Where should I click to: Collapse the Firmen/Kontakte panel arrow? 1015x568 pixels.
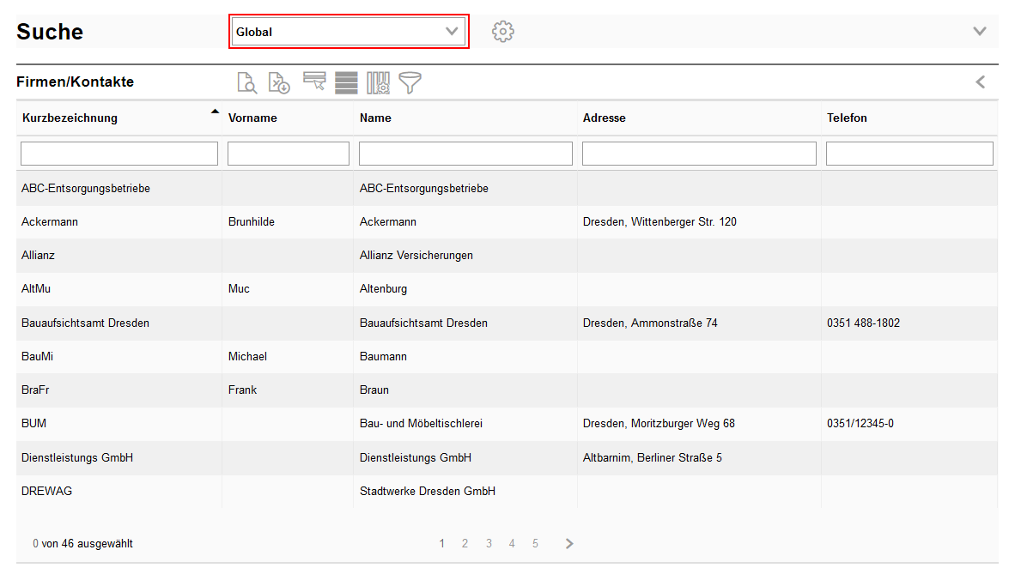coord(980,82)
